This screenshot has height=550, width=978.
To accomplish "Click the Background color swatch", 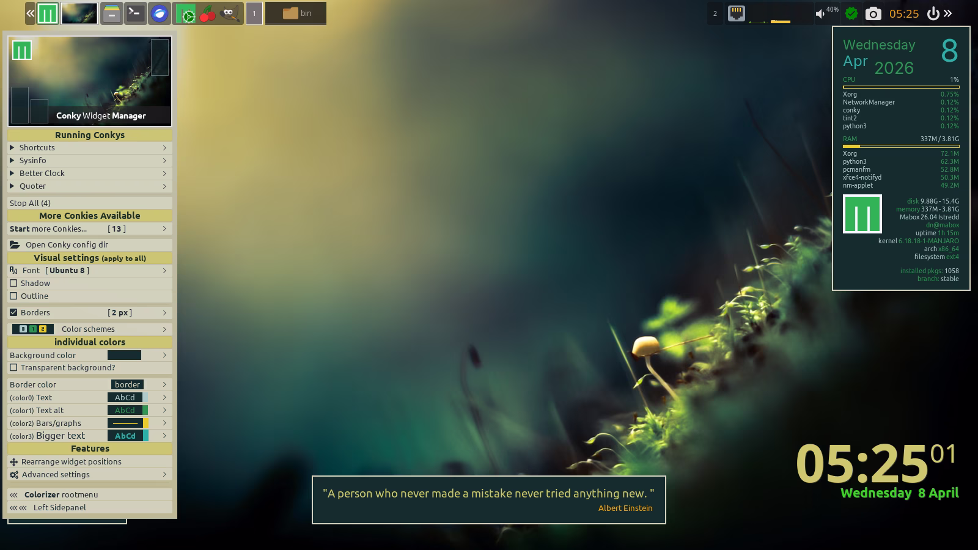I will 124,355.
